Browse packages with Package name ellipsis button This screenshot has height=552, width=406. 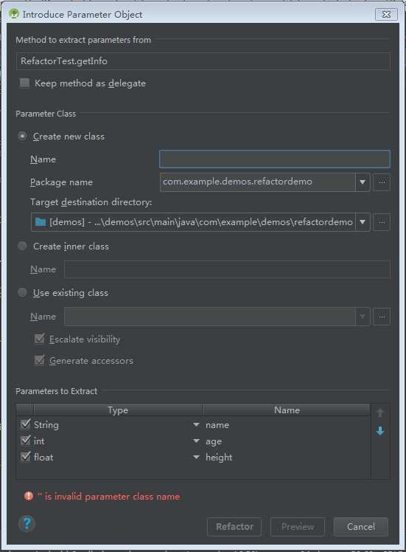[382, 182]
